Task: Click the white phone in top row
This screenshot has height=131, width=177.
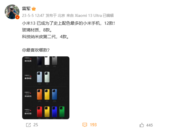Action: pos(47,60)
